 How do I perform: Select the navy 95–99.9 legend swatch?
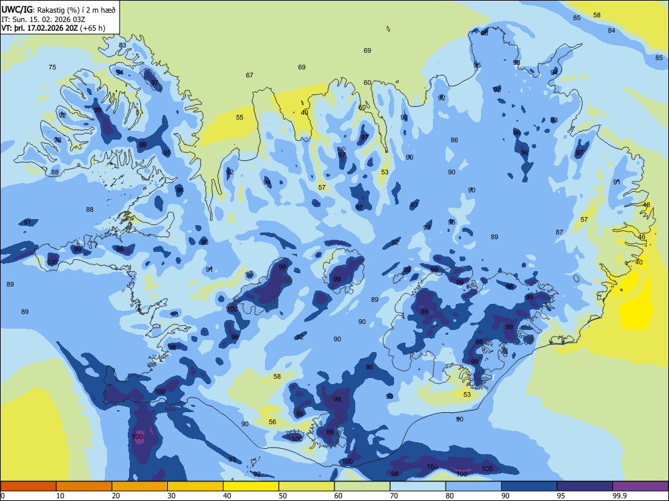(x=585, y=486)
